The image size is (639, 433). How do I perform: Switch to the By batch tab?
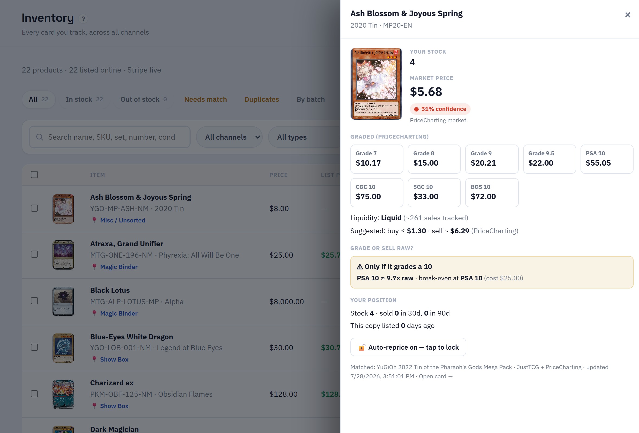(x=310, y=100)
